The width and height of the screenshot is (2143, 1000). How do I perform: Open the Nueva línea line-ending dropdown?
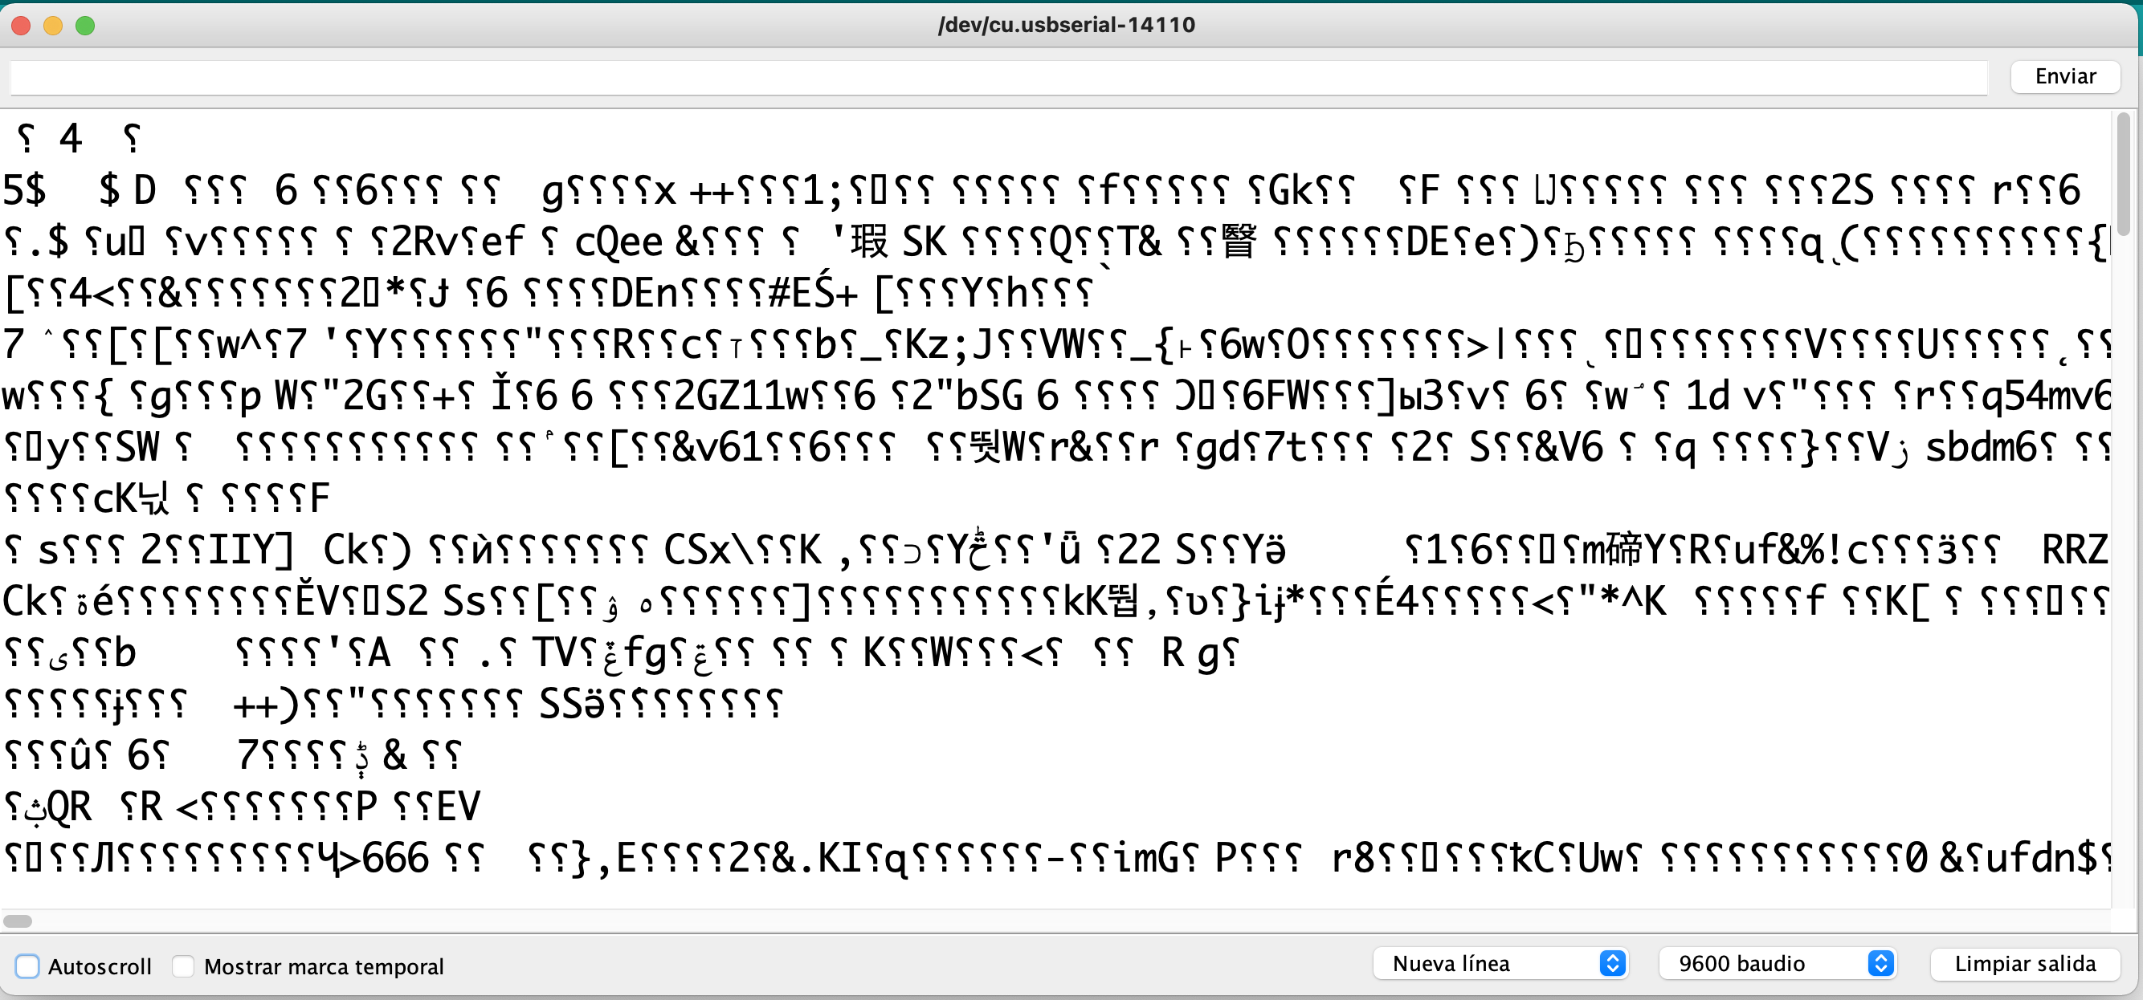click(1500, 963)
